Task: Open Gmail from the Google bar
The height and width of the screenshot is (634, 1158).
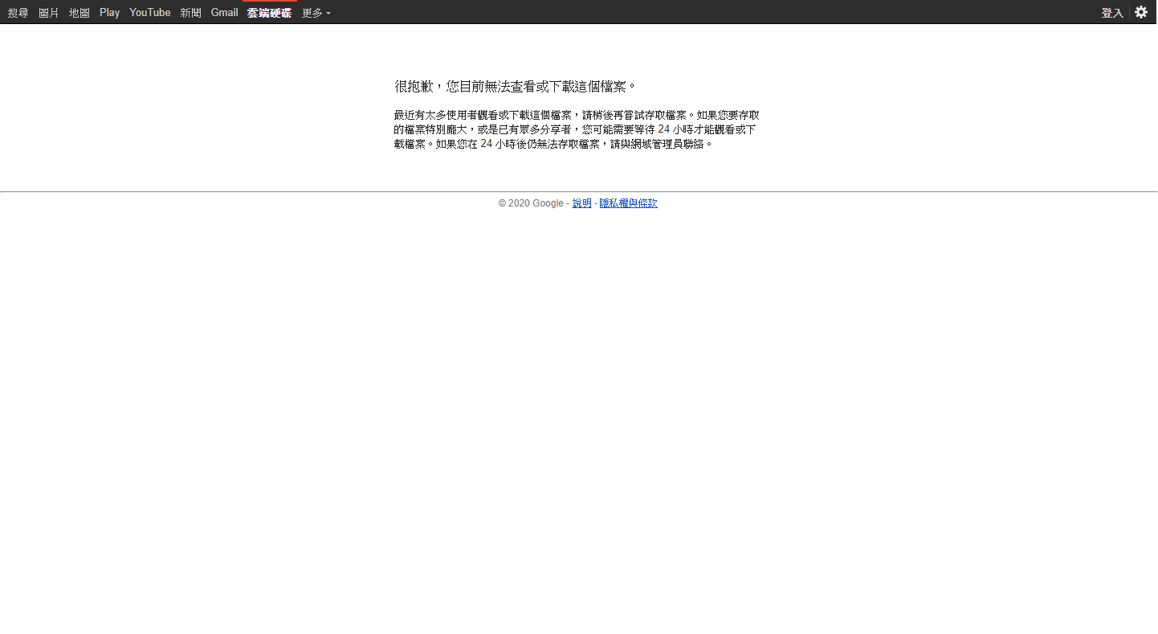Action: tap(224, 12)
